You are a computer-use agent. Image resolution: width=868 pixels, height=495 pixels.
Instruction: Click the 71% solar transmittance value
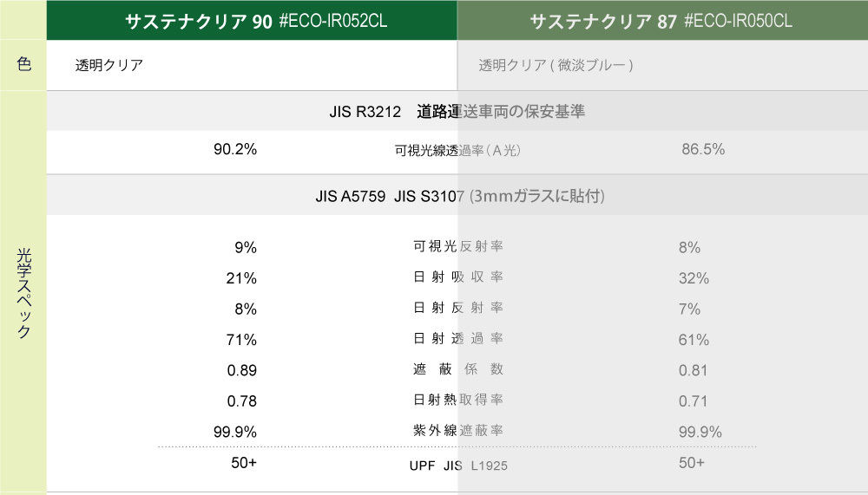click(x=241, y=339)
